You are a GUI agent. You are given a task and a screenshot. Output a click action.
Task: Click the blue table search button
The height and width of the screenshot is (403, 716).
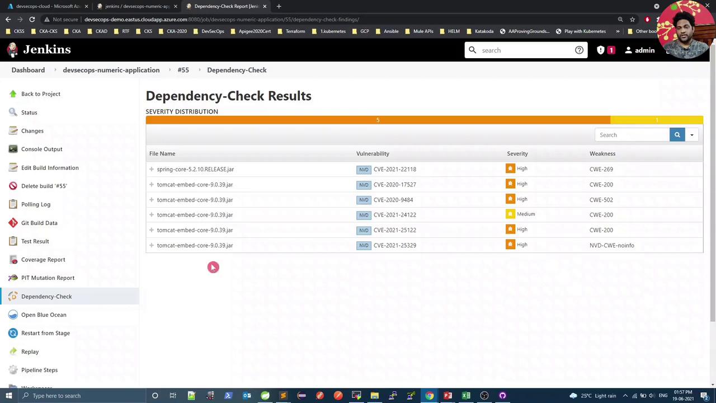click(x=677, y=135)
